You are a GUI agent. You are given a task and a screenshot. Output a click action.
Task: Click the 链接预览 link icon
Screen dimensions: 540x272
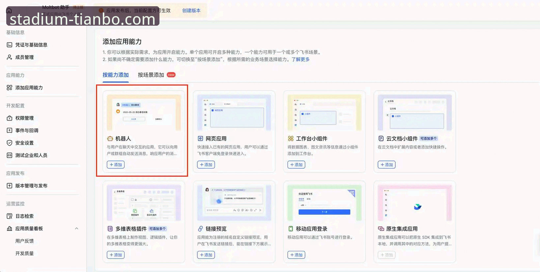[x=200, y=229]
